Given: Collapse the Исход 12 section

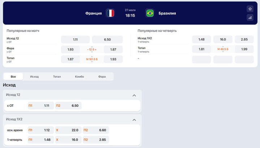Looking at the screenshot, I should (x=134, y=95).
